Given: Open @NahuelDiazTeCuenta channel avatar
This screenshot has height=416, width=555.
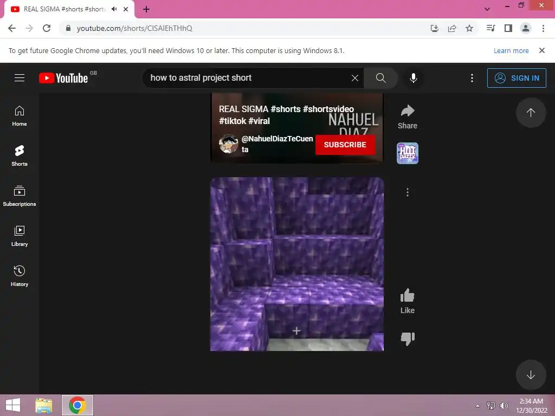Looking at the screenshot, I should pyautogui.click(x=228, y=144).
